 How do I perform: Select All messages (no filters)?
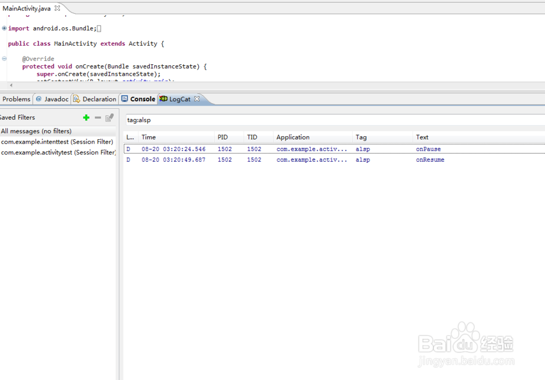coord(58,131)
